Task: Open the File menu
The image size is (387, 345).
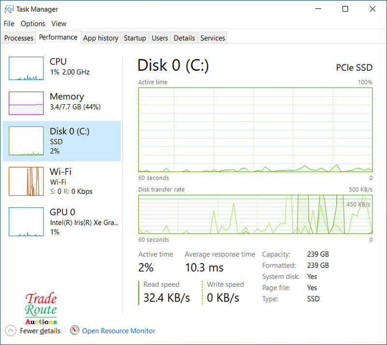Action: click(x=9, y=24)
